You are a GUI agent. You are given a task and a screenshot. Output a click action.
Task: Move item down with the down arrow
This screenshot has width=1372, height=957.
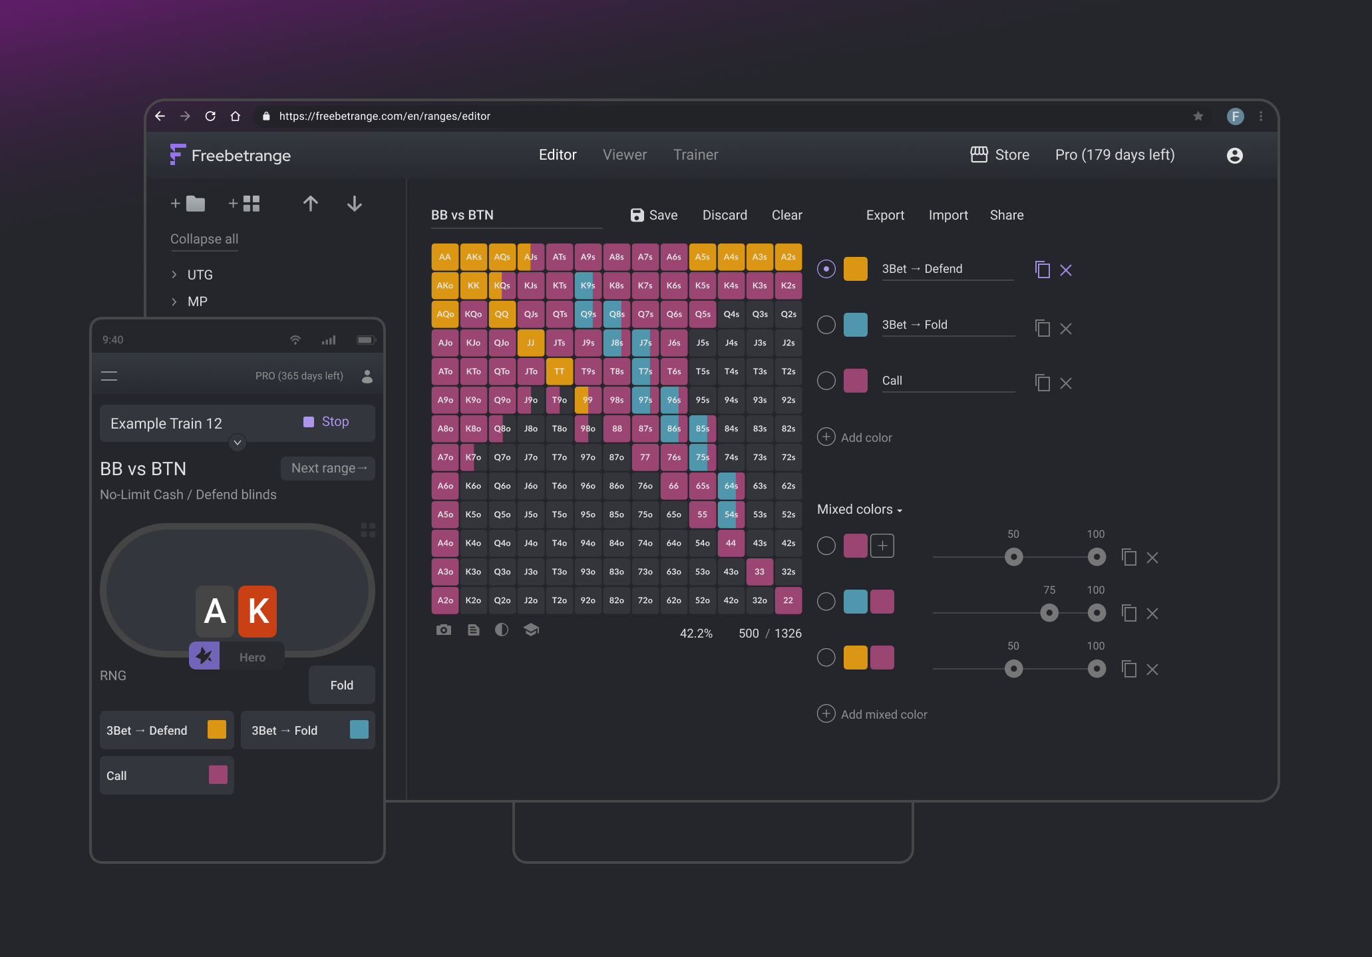coord(355,203)
